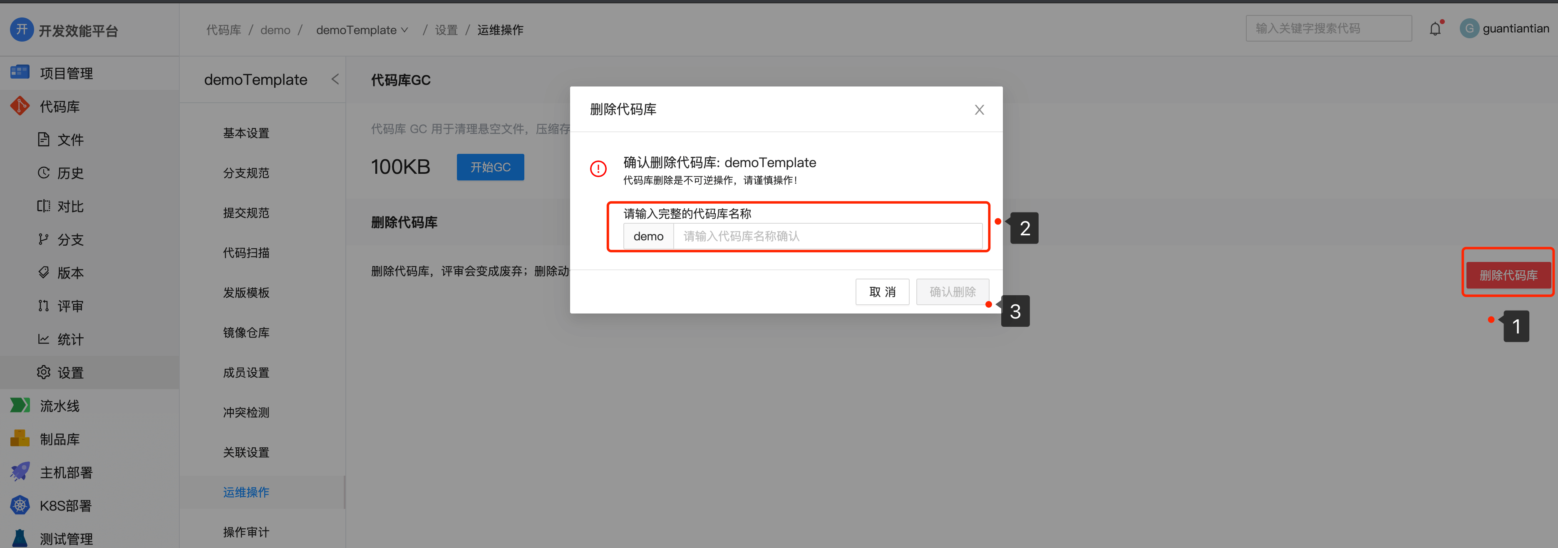Select 运维操作 in settings menu
Viewport: 1558px width, 548px height.
[246, 492]
